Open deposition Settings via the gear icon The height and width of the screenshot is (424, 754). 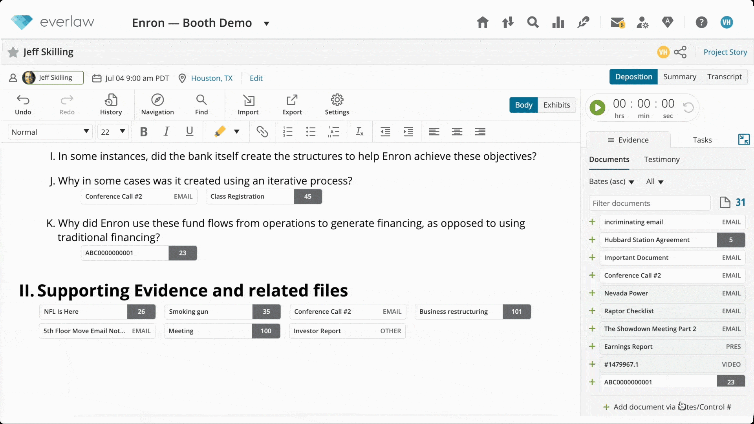[x=336, y=104]
